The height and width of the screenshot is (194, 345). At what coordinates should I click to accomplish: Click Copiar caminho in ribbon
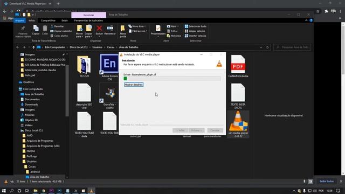coord(61,31)
